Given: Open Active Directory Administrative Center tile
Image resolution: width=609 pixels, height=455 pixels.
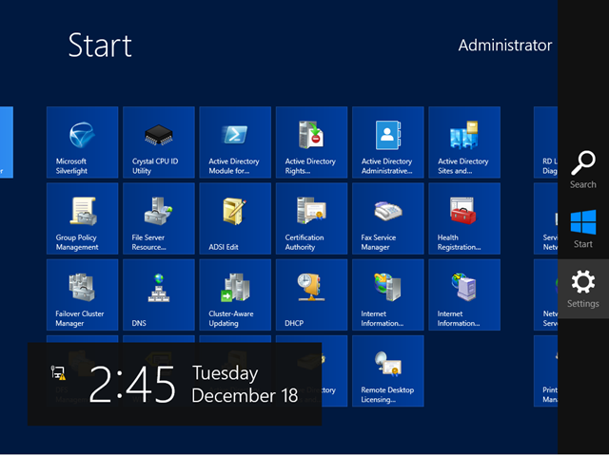Looking at the screenshot, I should [x=388, y=142].
